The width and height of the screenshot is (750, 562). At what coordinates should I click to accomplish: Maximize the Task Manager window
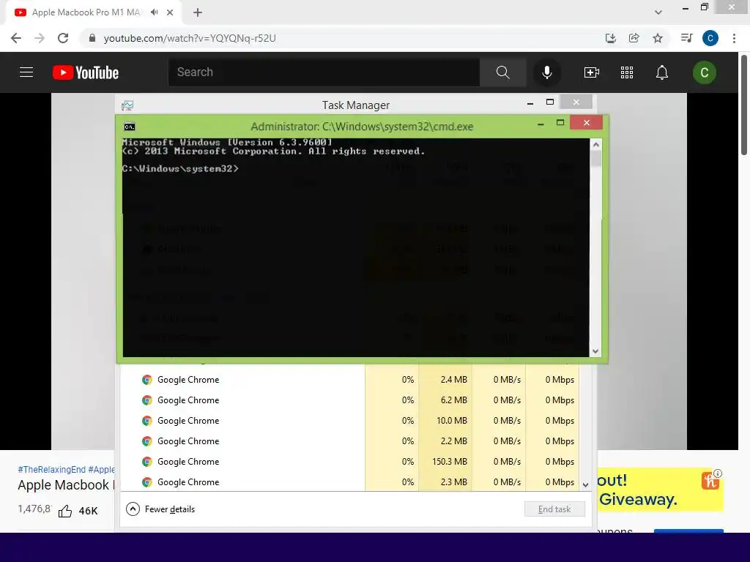click(549, 102)
